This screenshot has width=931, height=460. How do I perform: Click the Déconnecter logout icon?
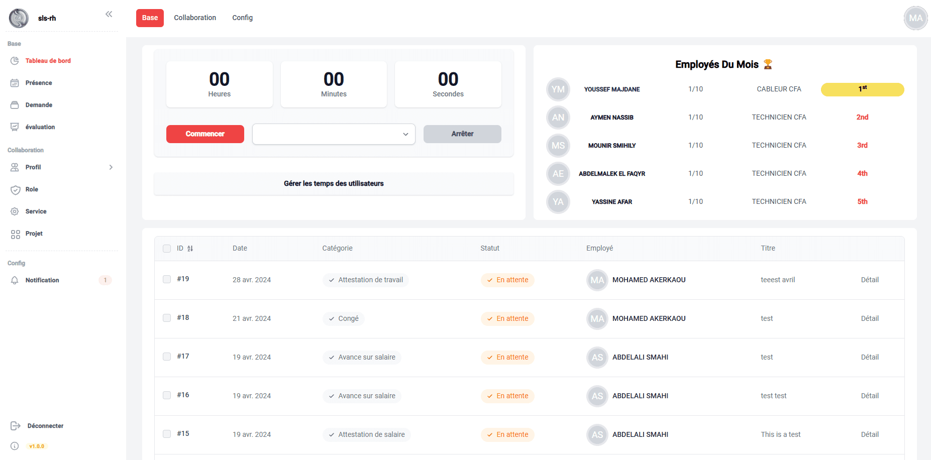[x=15, y=426]
